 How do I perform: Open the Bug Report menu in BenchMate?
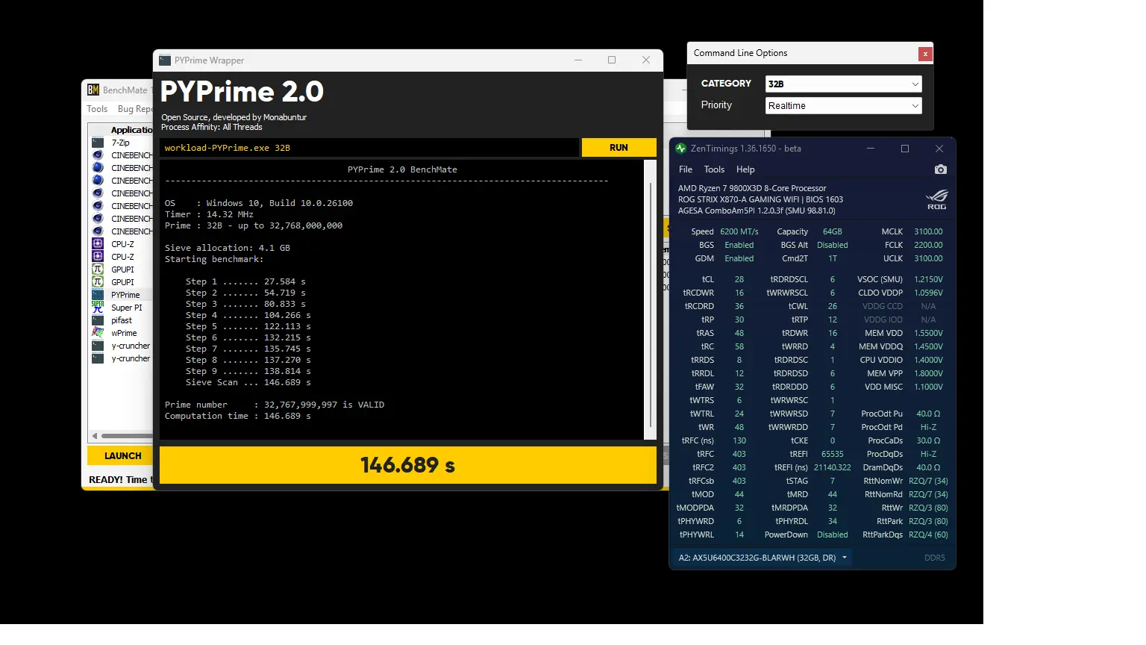click(135, 109)
